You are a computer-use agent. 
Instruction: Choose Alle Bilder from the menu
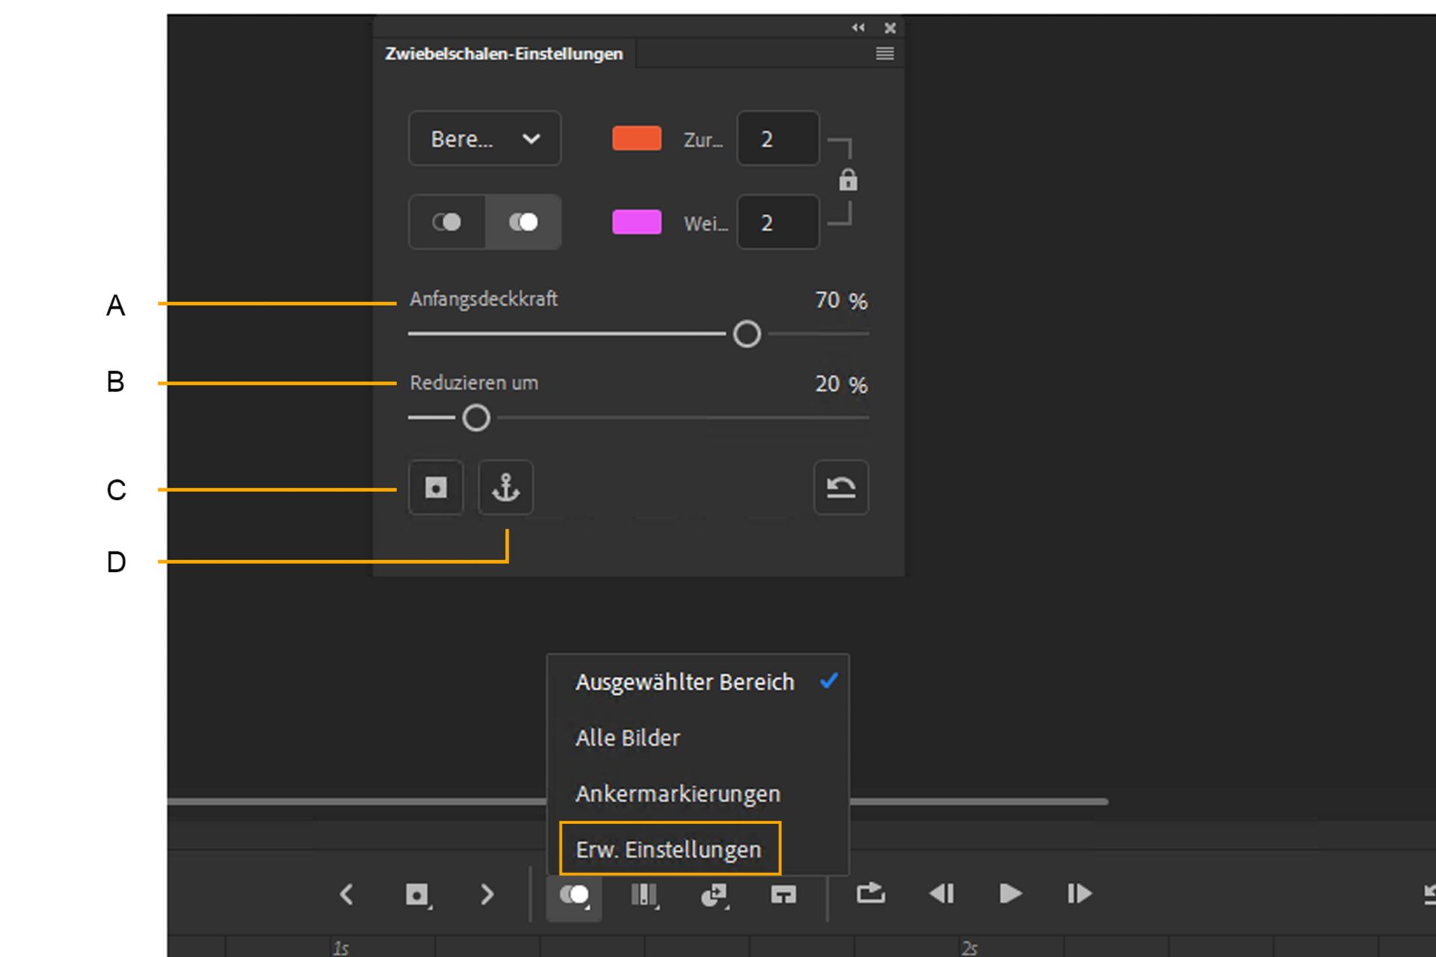point(628,738)
